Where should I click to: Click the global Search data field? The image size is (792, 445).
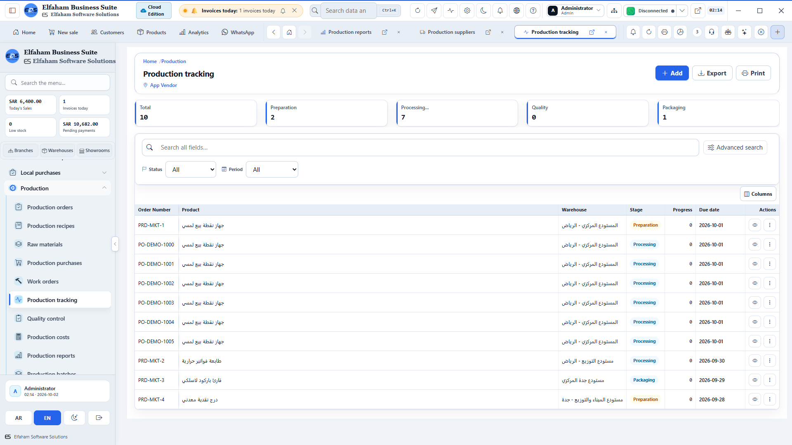click(348, 11)
